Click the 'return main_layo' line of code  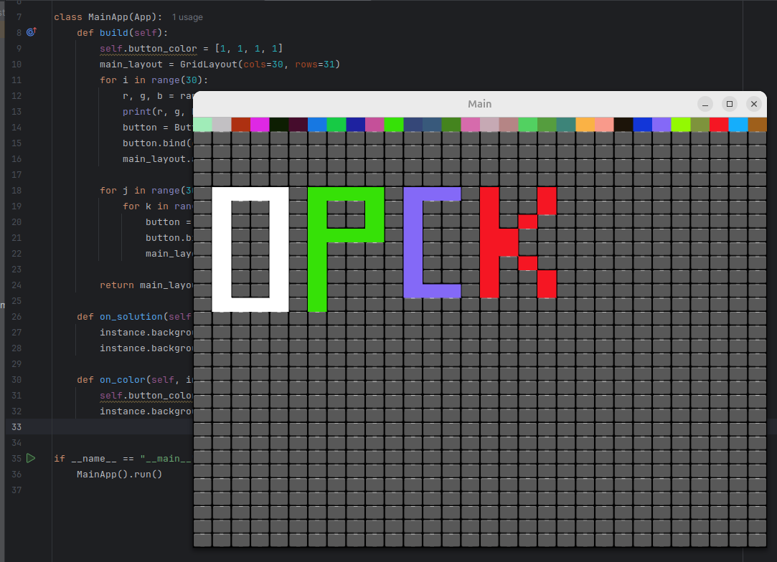pos(146,285)
